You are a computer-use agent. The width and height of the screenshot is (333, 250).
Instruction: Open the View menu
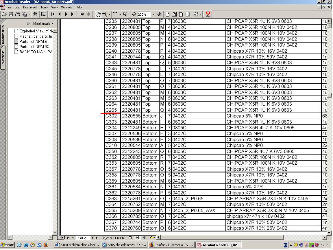54,7
